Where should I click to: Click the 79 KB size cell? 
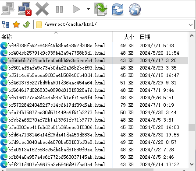(x=127, y=105)
